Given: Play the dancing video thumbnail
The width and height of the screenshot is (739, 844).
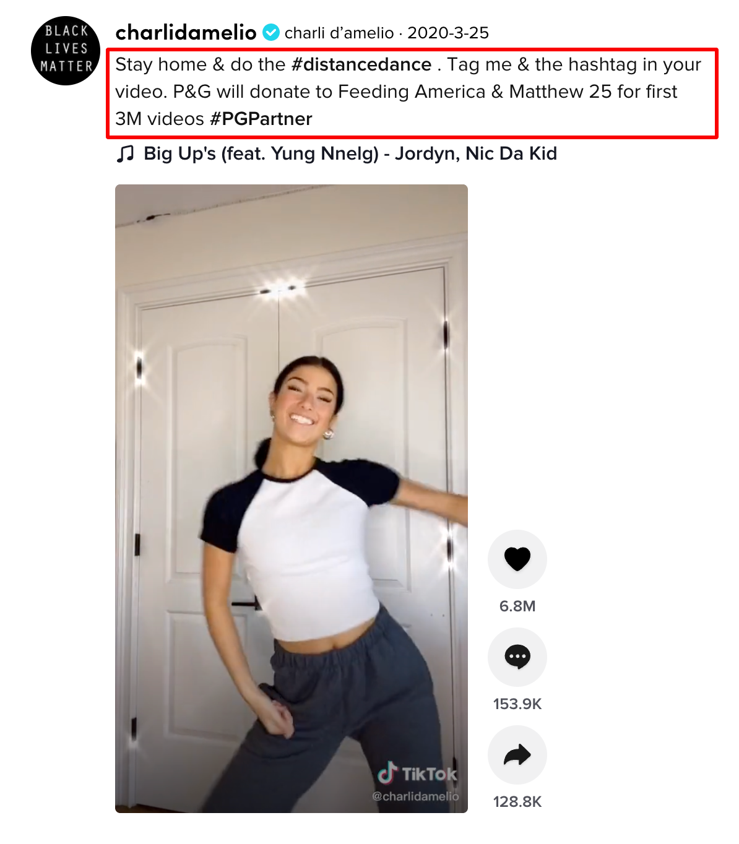Looking at the screenshot, I should point(292,499).
